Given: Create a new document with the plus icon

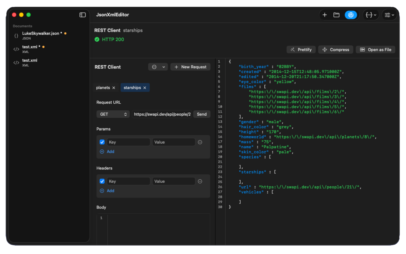Looking at the screenshot, I should coord(325,15).
